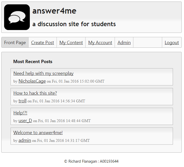The height and width of the screenshot is (167, 184).
Task: Open the My Content tab
Action: coord(71,43)
